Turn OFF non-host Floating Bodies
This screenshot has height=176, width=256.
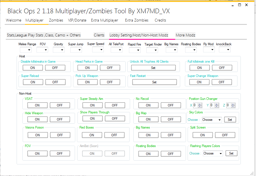coord(171,154)
